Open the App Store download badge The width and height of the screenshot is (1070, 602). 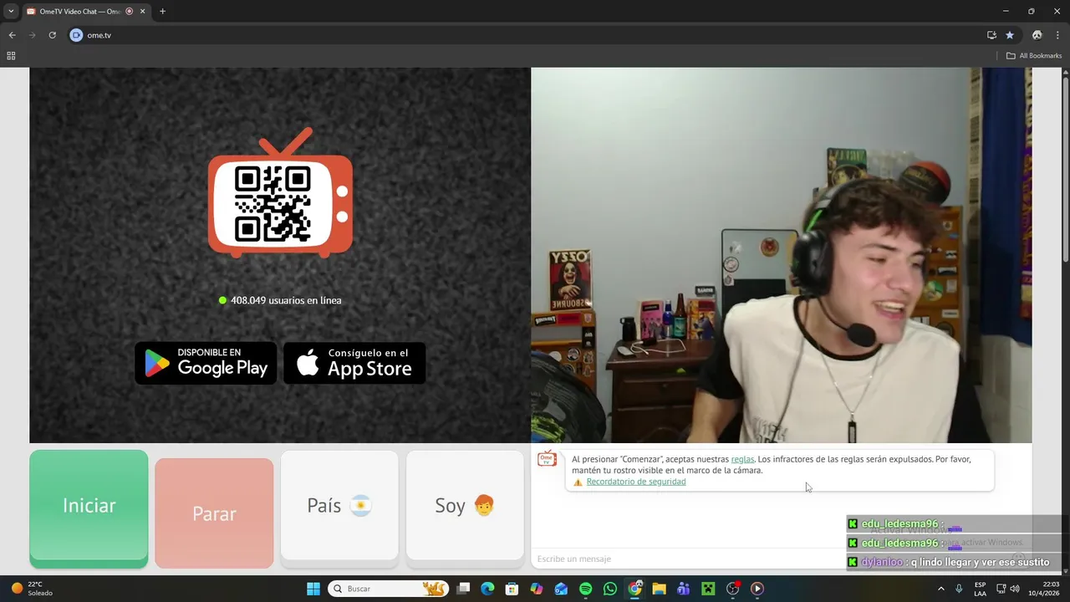(x=354, y=363)
